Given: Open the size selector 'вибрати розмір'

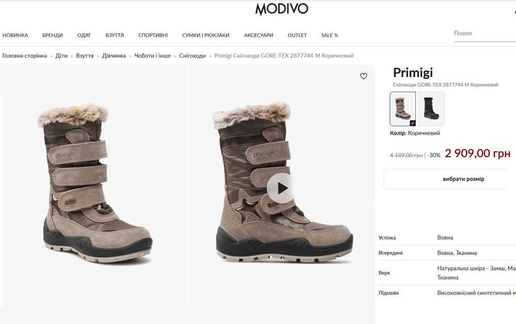Looking at the screenshot, I should 463,179.
